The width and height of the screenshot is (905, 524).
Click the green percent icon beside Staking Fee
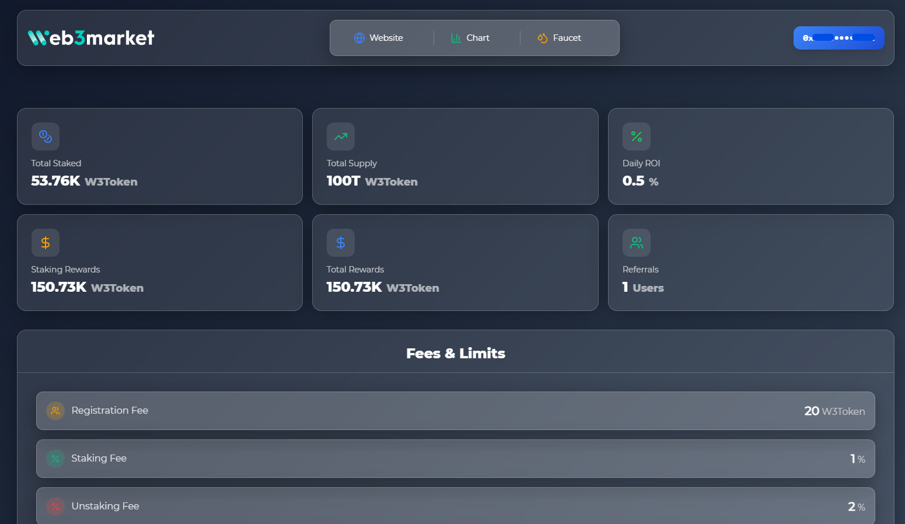pos(55,459)
